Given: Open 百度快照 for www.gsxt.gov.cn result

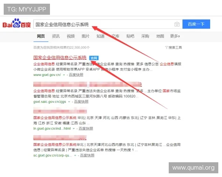Looking at the screenshot, I should tap(76, 75).
